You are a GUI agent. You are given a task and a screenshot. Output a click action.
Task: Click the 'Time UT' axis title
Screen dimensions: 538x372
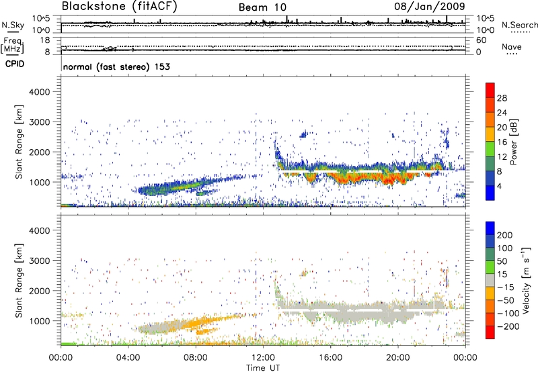[x=263, y=368]
